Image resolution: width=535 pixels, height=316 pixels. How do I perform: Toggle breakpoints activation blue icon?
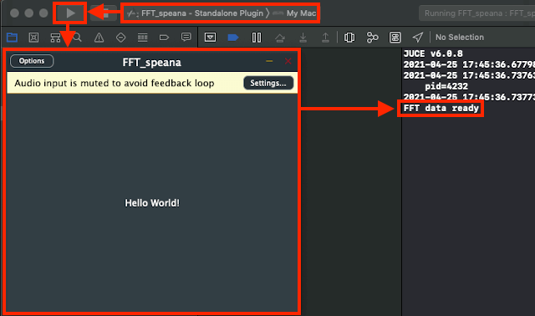click(233, 37)
